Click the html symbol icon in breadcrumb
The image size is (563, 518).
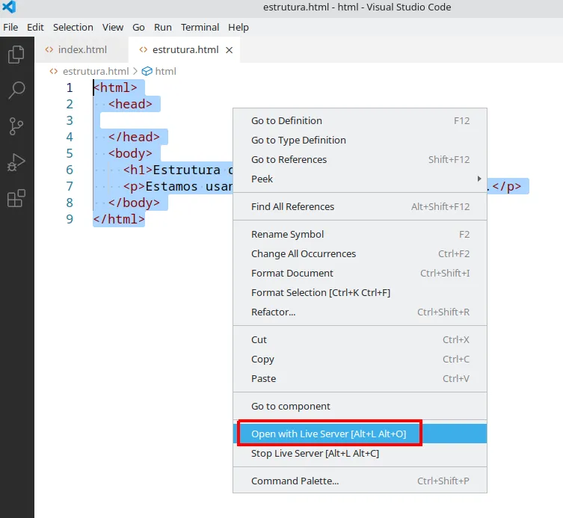pyautogui.click(x=147, y=71)
